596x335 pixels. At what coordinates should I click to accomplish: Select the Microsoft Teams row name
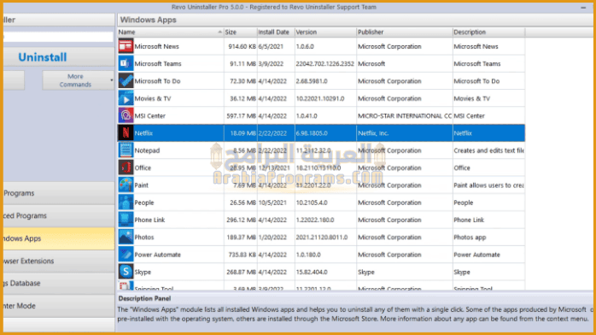pyautogui.click(x=158, y=64)
